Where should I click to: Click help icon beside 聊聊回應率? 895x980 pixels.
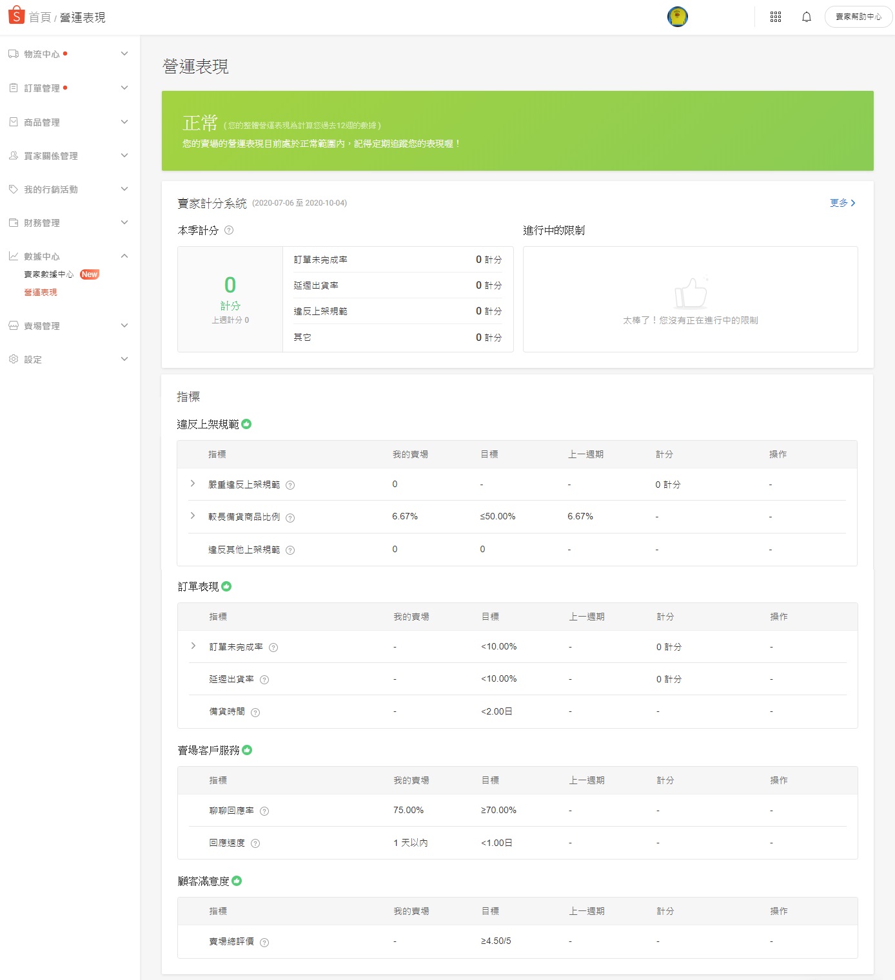pos(264,811)
